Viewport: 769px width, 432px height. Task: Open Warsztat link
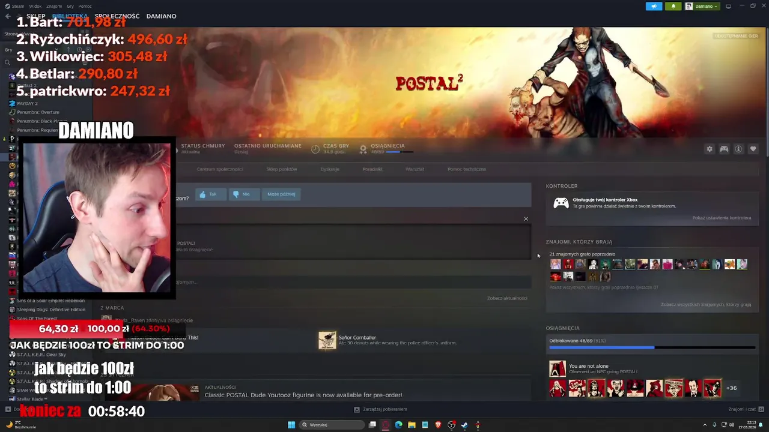coord(415,169)
